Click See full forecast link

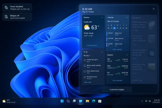click(92, 46)
